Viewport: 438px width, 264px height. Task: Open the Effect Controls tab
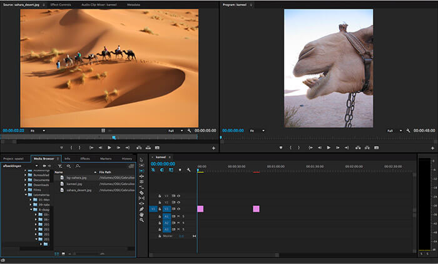point(61,4)
